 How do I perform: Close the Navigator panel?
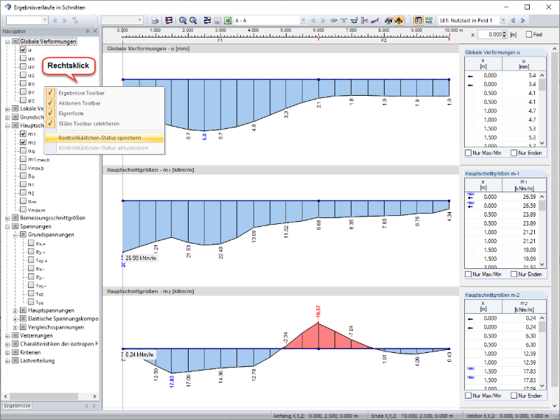pos(95,32)
